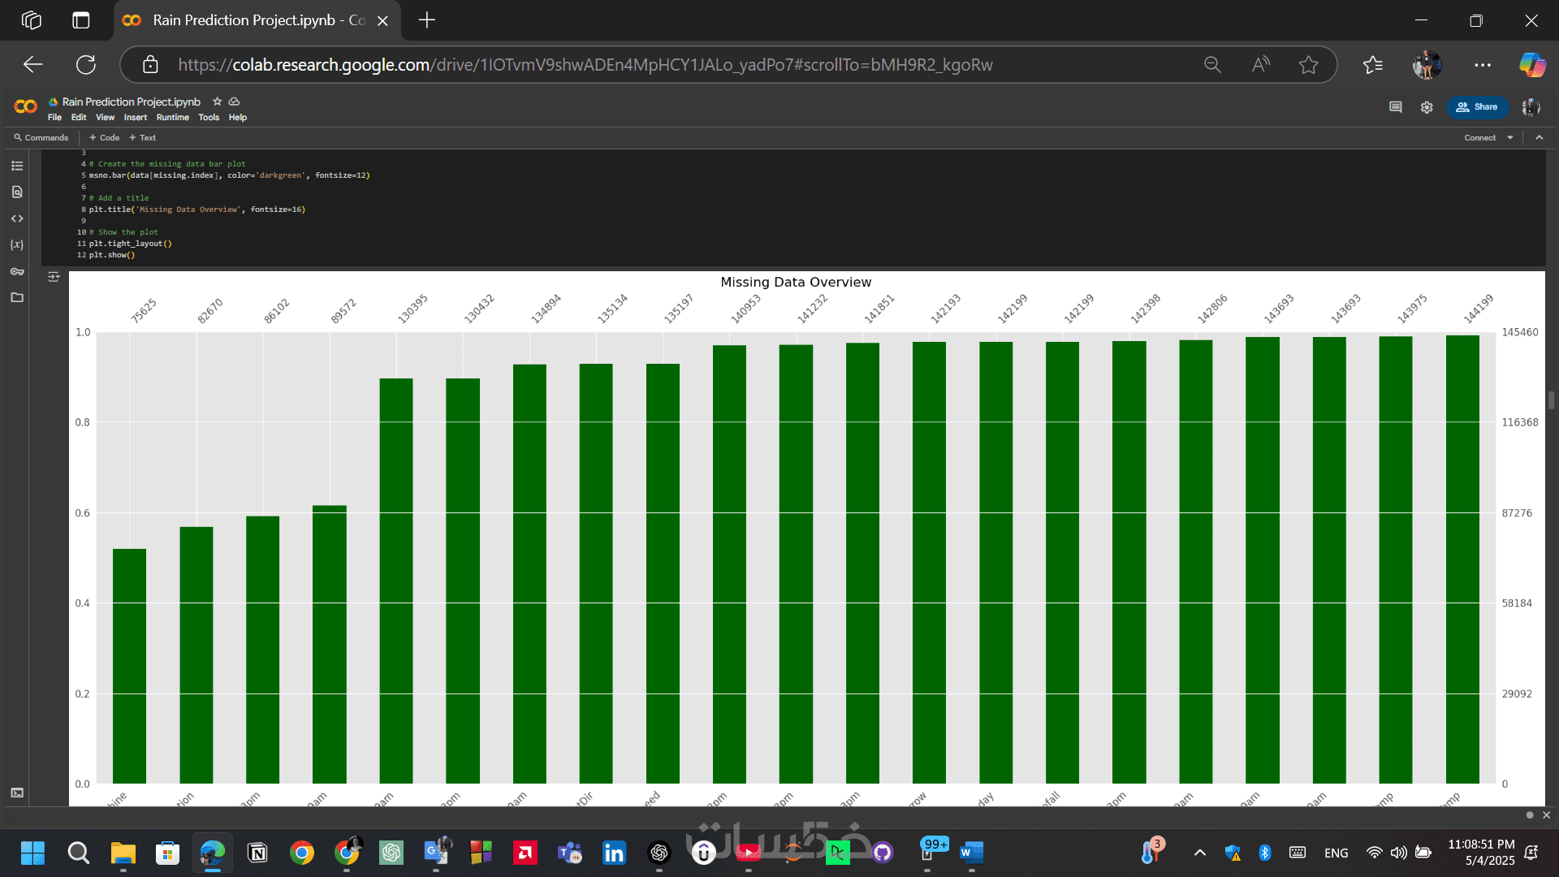The height and width of the screenshot is (877, 1559).
Task: Open the Find and replace sidebar icon
Action: (17, 192)
